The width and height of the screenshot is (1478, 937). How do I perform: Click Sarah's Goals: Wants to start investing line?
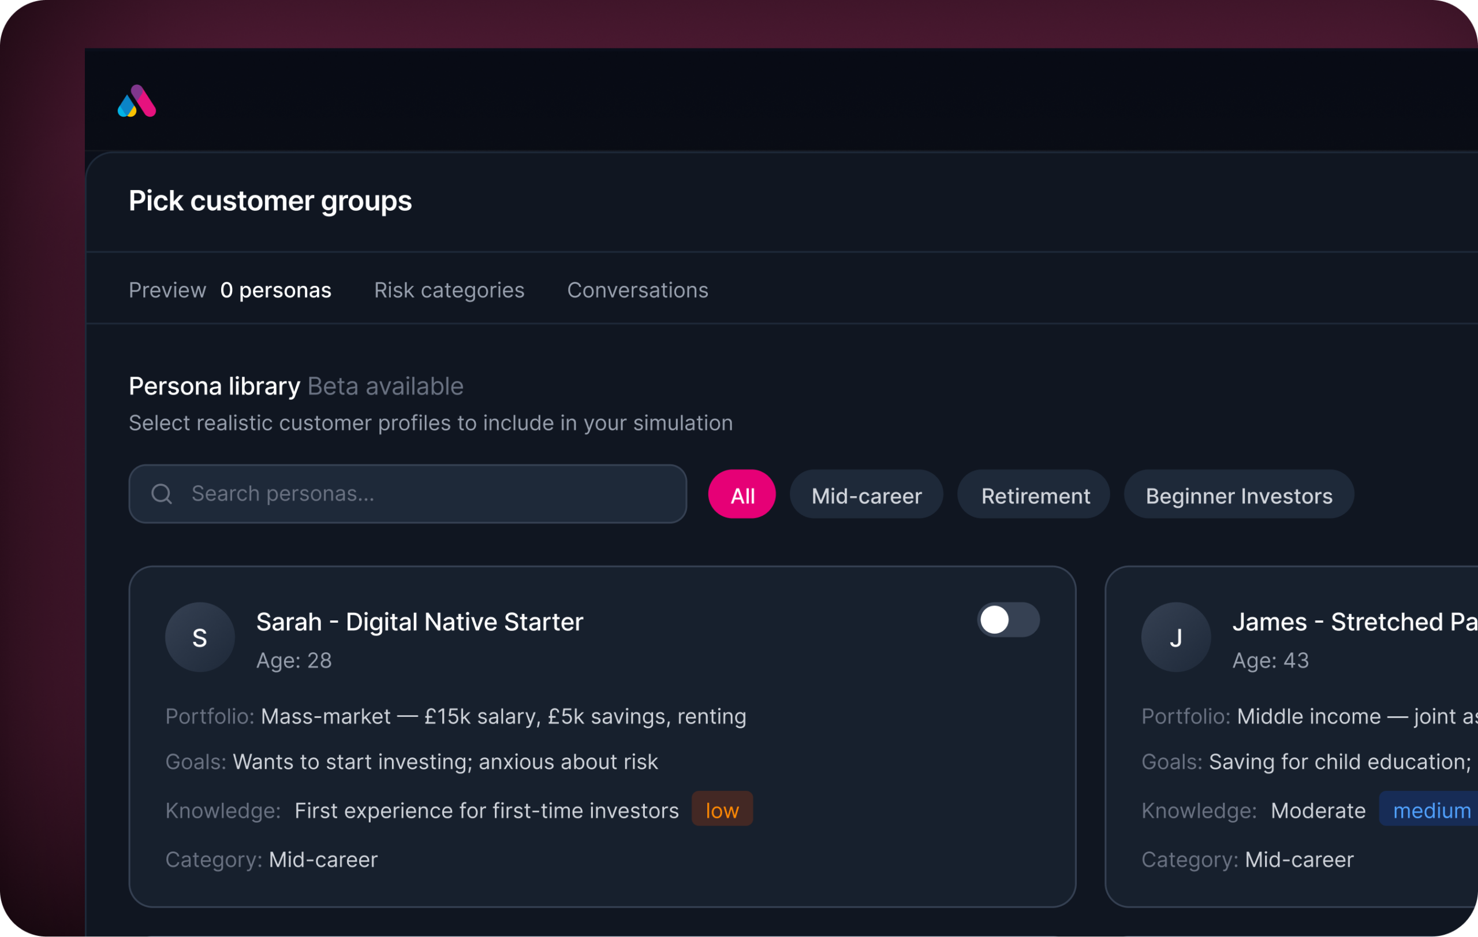click(x=412, y=762)
